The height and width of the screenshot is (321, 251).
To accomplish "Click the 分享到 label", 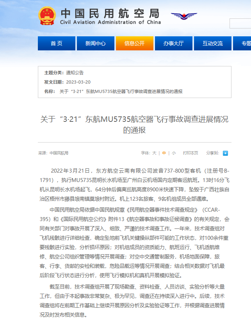I will [x=212, y=153].
